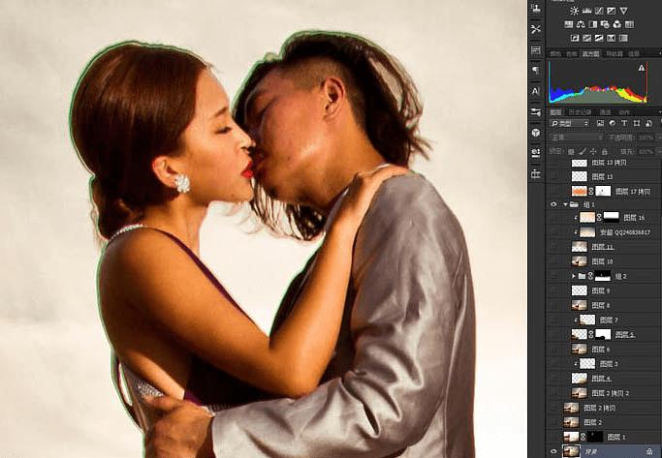Show the 图层 10 layer
Viewport: 662px width, 458px height.
(553, 261)
